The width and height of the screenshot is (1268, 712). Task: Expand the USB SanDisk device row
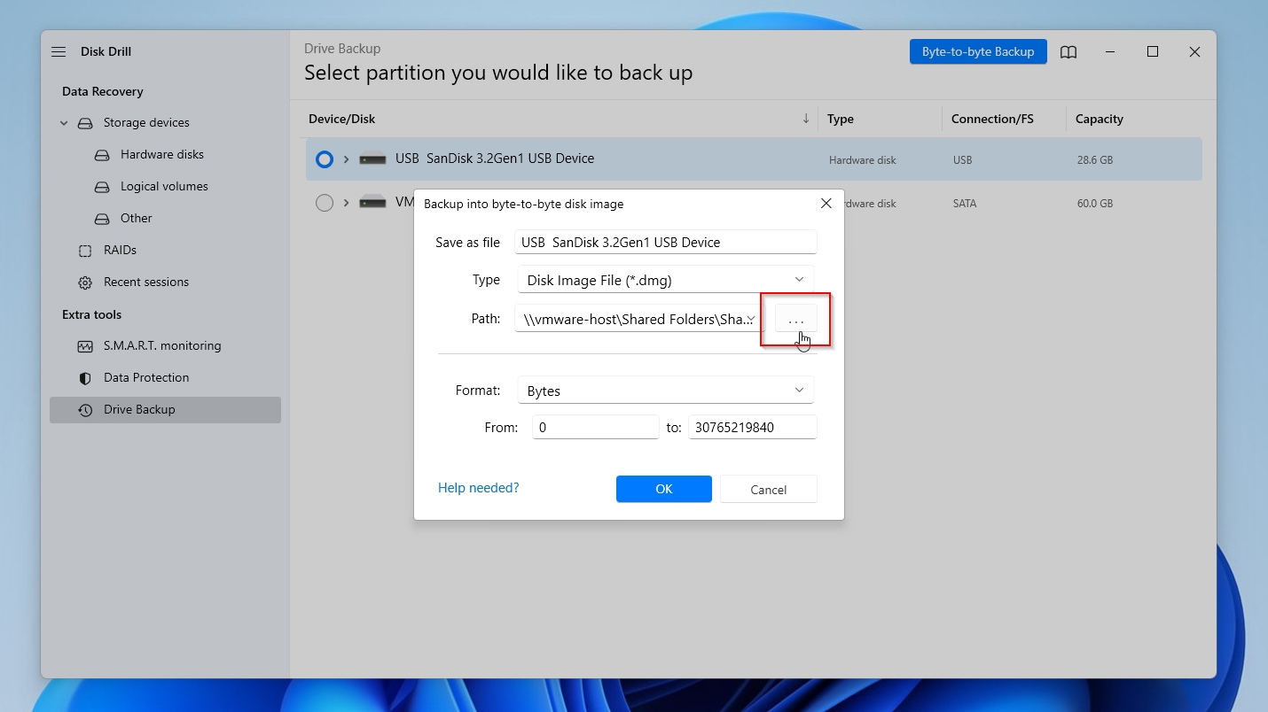pyautogui.click(x=347, y=159)
